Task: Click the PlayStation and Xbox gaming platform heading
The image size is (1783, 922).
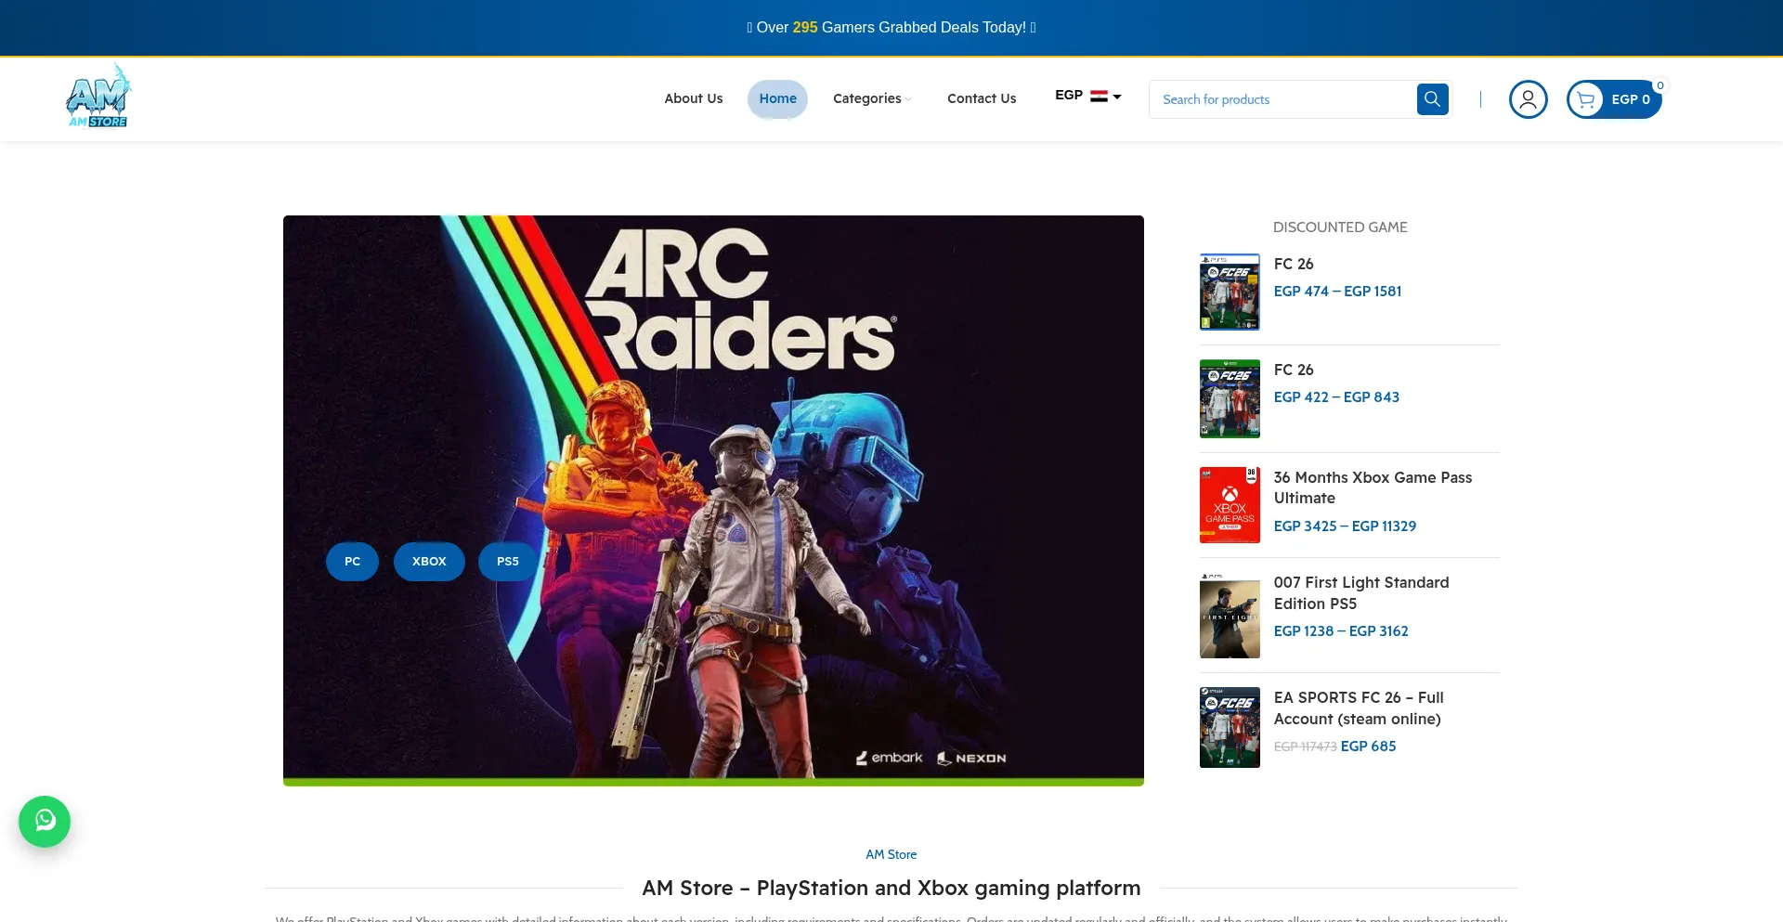Action: coord(891,889)
